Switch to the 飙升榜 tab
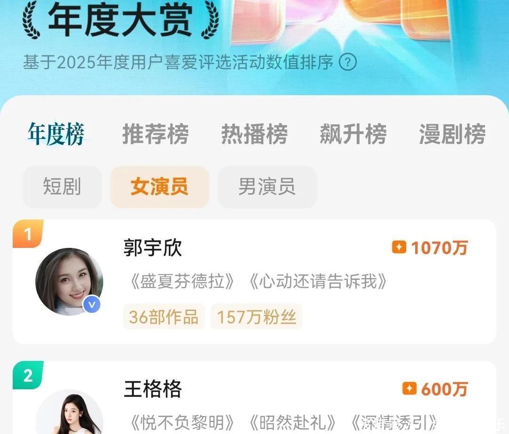The image size is (509, 434). pyautogui.click(x=353, y=134)
